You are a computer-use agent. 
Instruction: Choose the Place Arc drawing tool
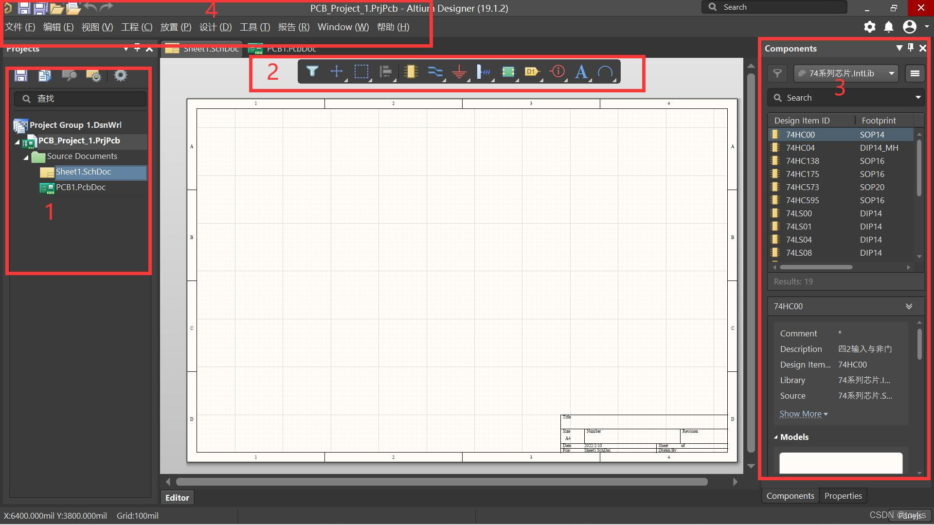coord(605,72)
